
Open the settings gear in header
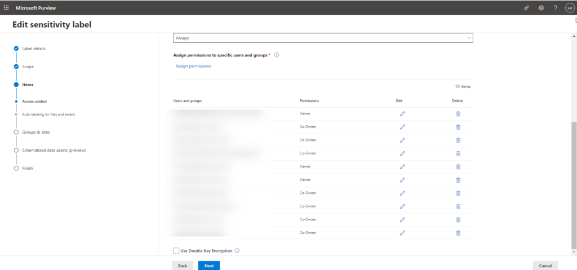coord(541,8)
